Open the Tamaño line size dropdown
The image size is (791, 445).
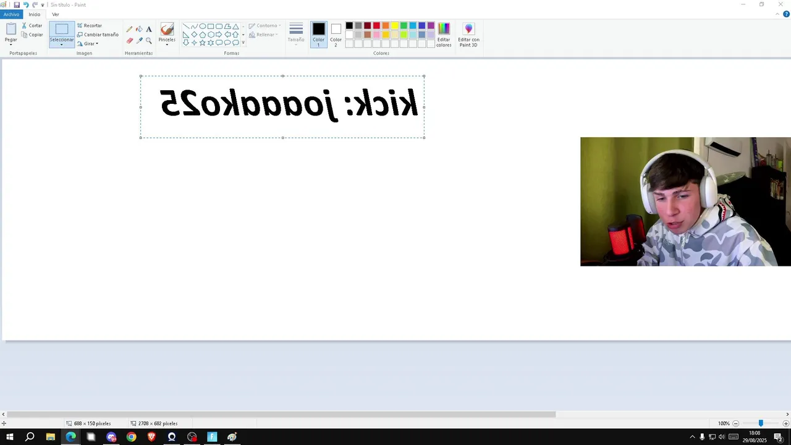click(x=296, y=35)
